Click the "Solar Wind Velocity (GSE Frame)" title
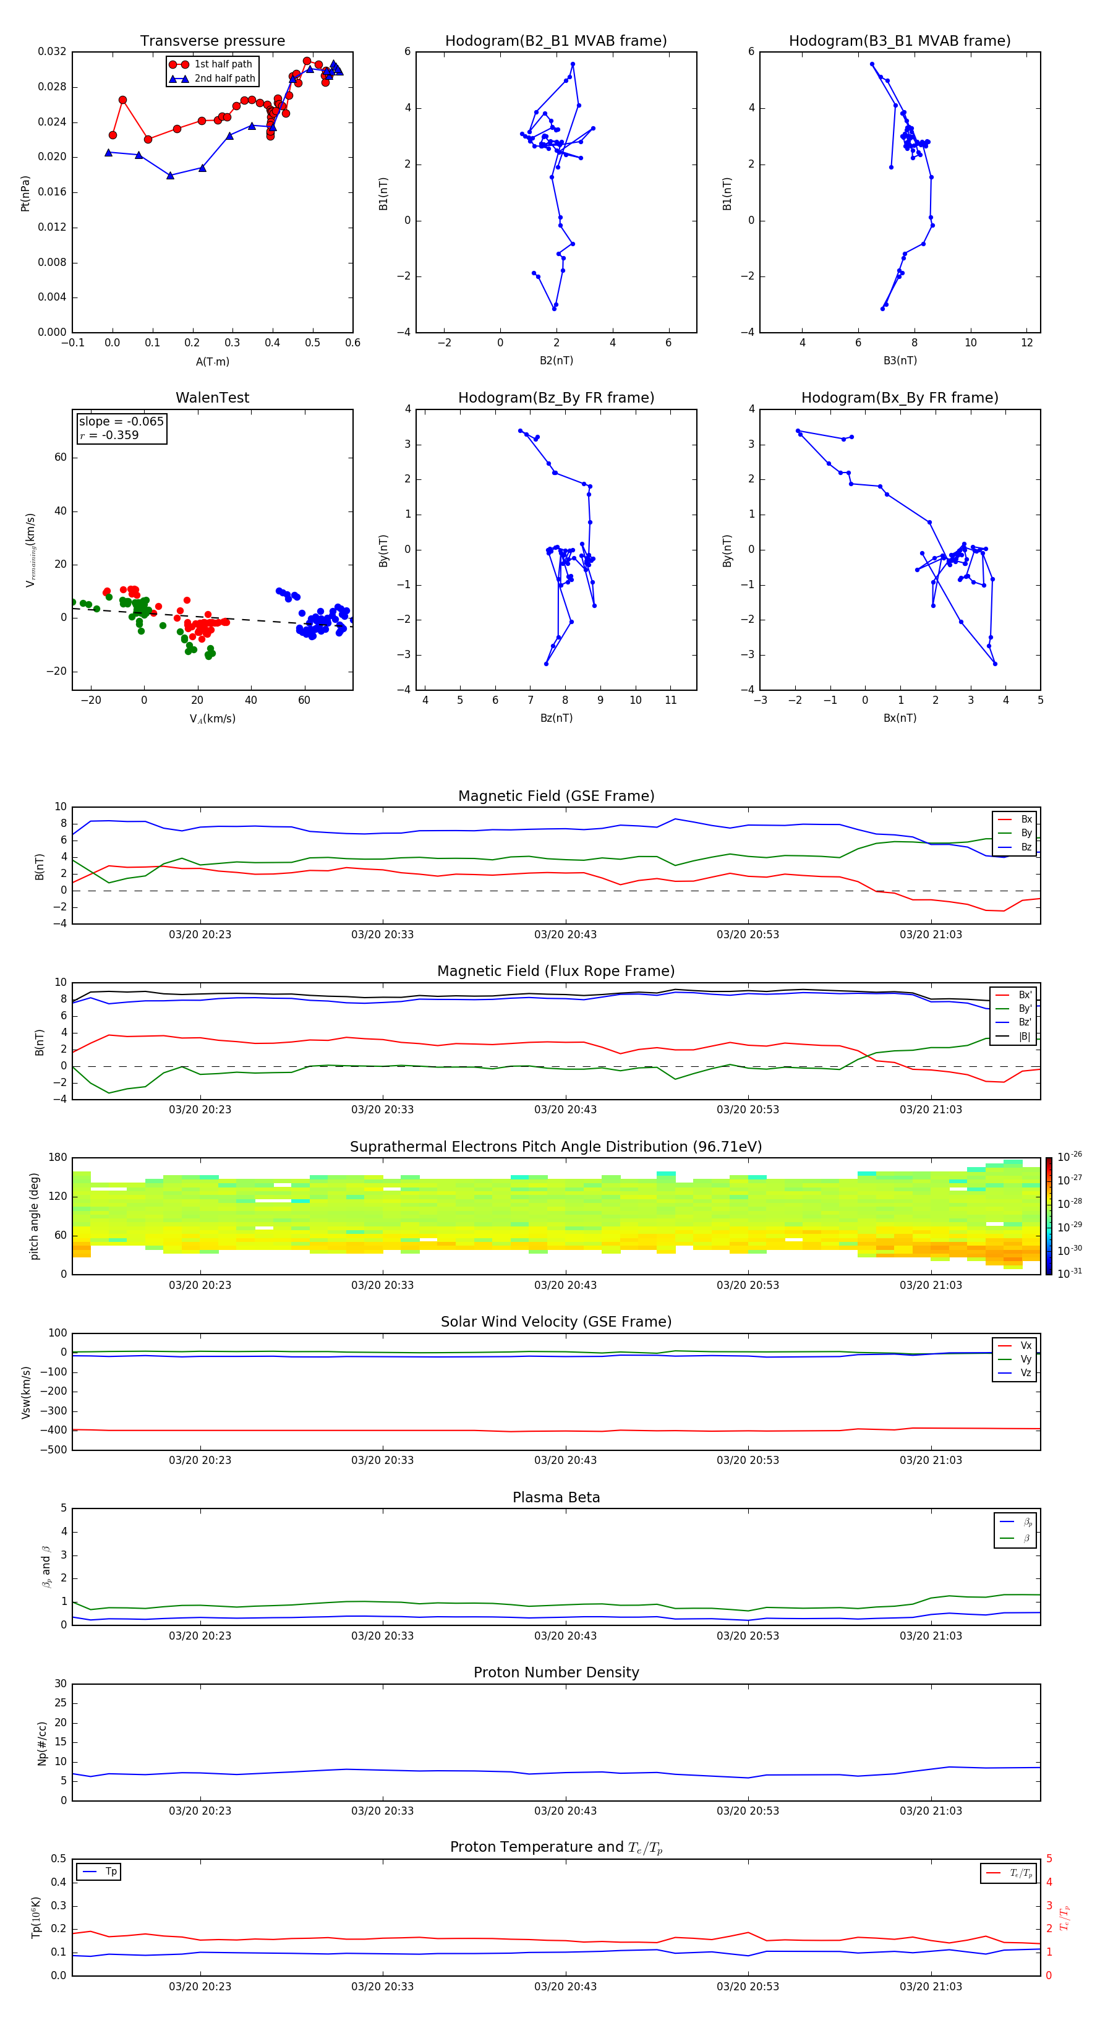 pyautogui.click(x=556, y=1322)
